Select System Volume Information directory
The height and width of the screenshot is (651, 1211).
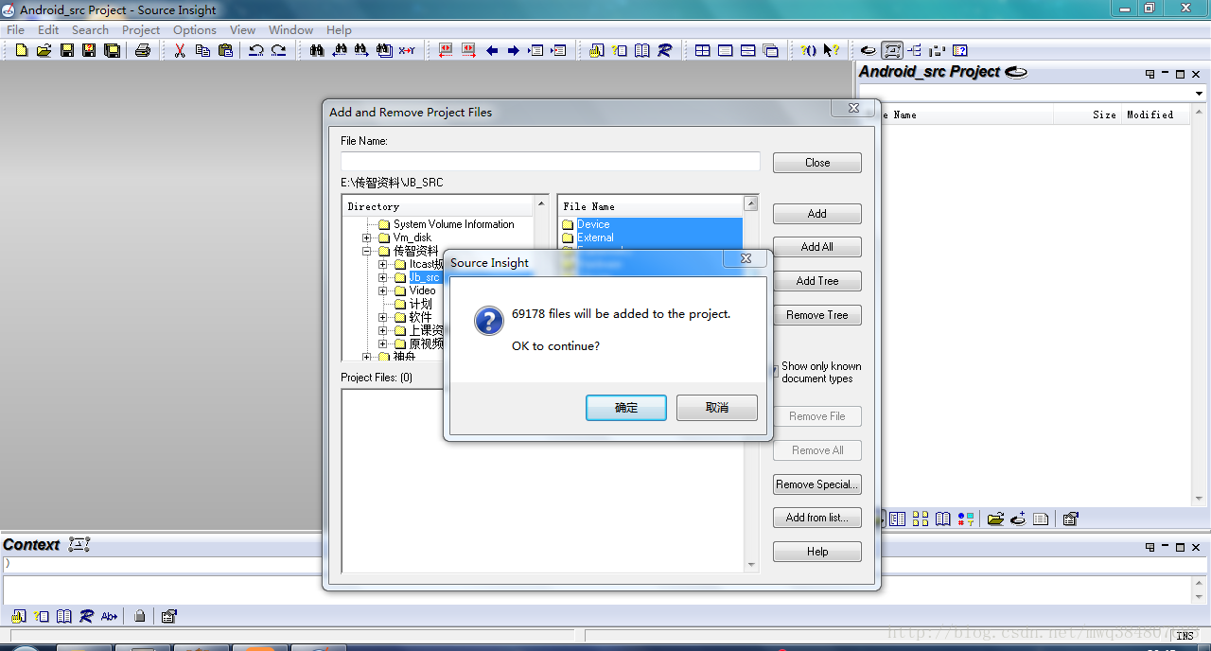(x=454, y=224)
